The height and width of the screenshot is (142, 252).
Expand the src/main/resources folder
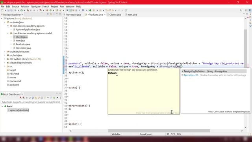5,52
